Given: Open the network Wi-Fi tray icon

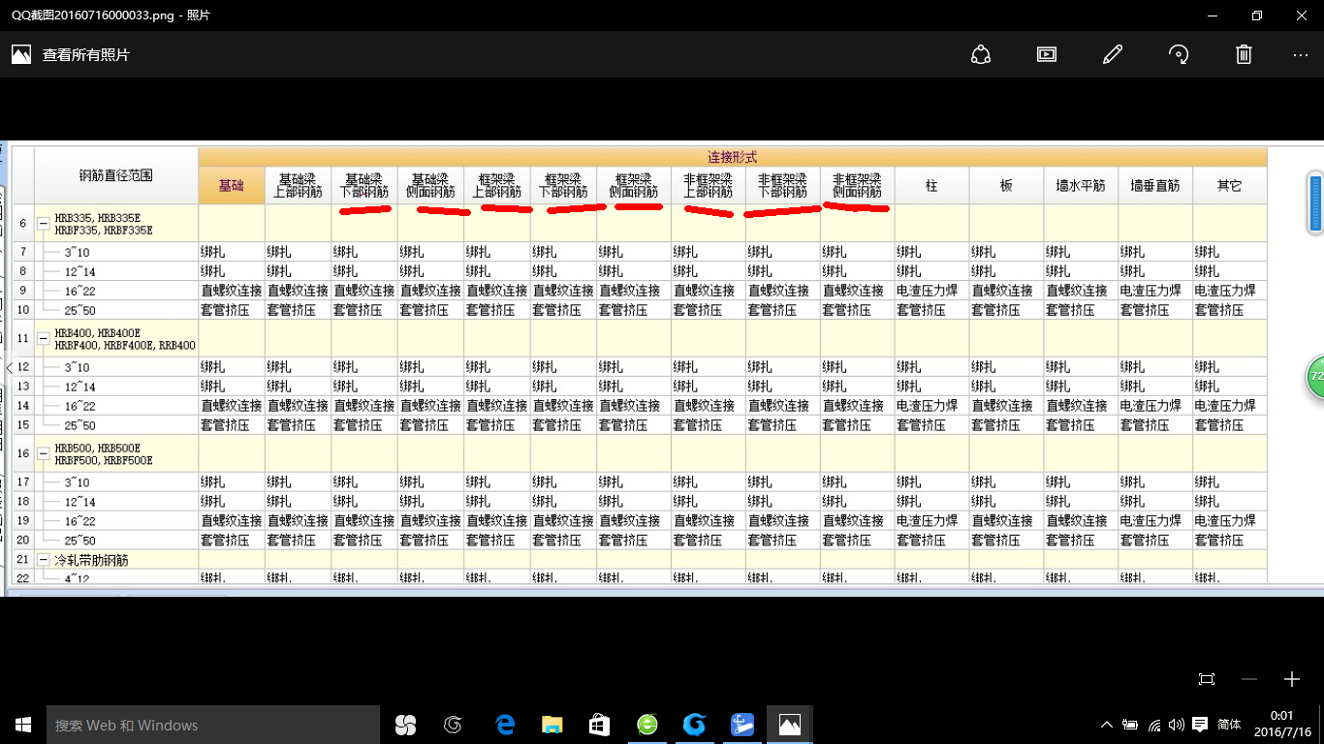Looking at the screenshot, I should (x=1154, y=725).
